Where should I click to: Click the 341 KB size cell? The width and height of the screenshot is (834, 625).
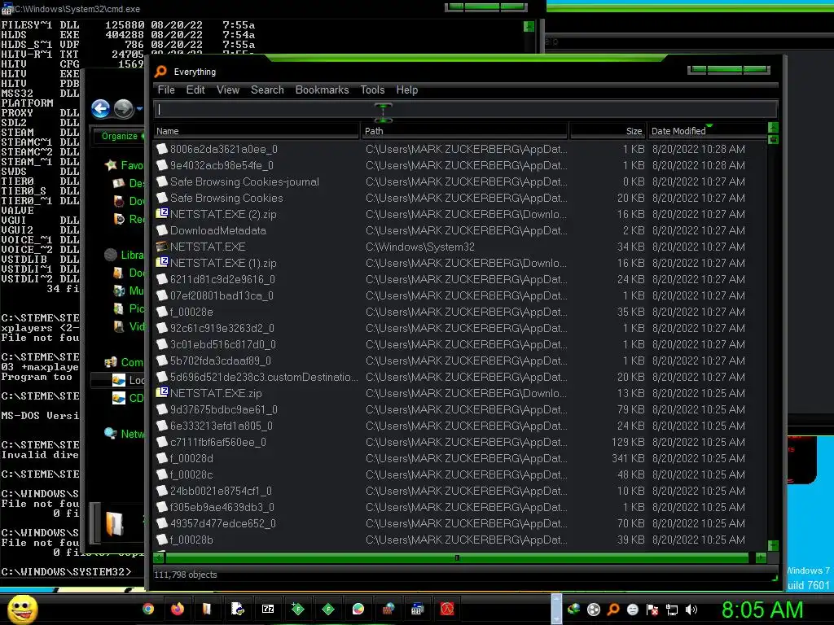tap(628, 458)
